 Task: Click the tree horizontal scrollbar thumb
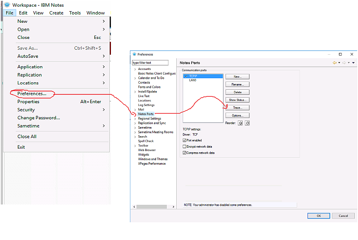151,206
